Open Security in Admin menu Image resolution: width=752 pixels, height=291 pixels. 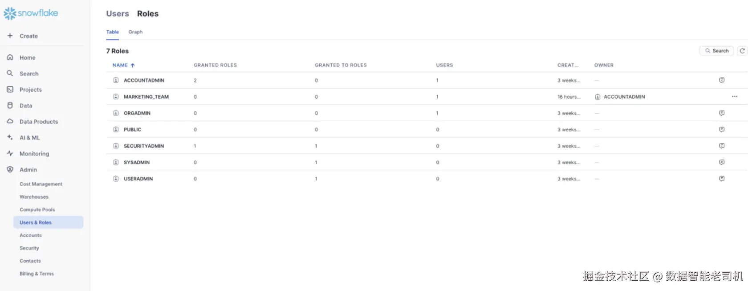29,248
